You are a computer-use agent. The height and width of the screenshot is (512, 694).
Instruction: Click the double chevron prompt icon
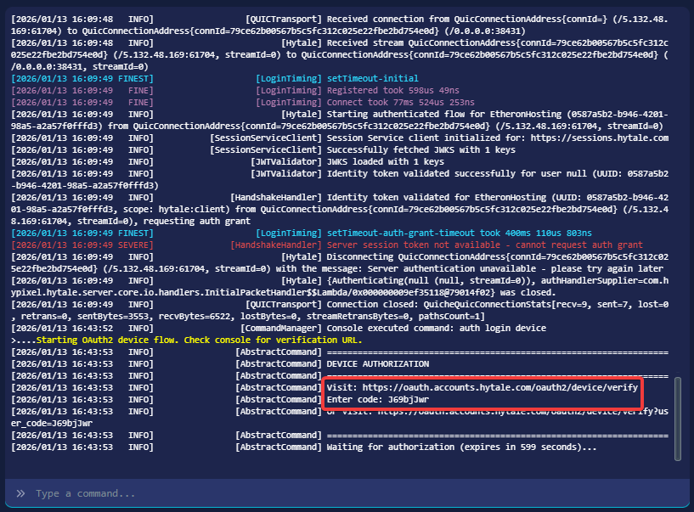click(x=20, y=493)
